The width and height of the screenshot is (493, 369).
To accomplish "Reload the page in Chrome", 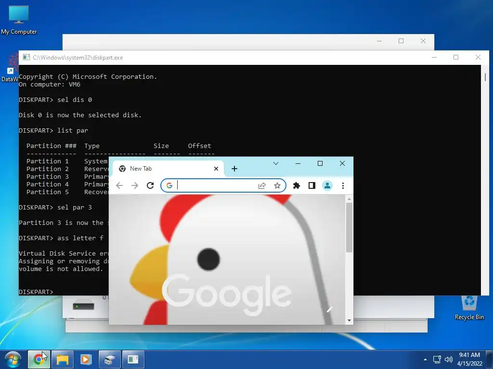I will (x=150, y=185).
